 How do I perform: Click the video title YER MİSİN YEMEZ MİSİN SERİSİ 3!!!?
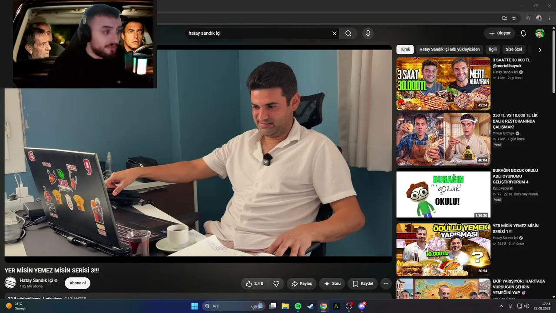[x=52, y=270]
